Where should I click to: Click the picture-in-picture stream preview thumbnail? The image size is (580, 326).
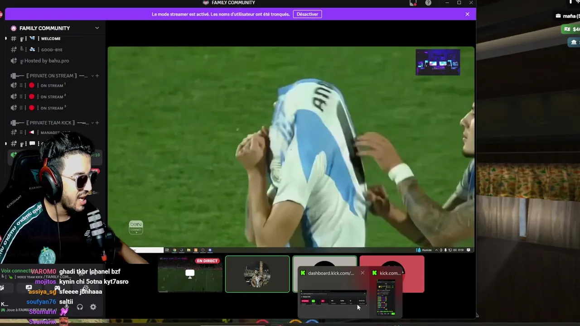(438, 62)
